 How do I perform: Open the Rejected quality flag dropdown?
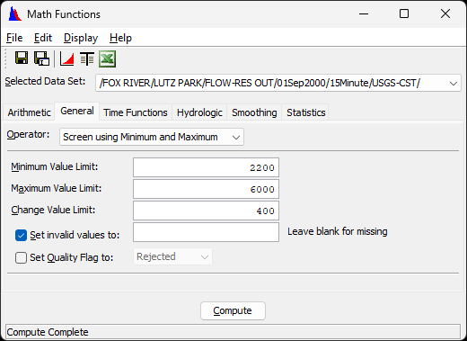click(172, 256)
